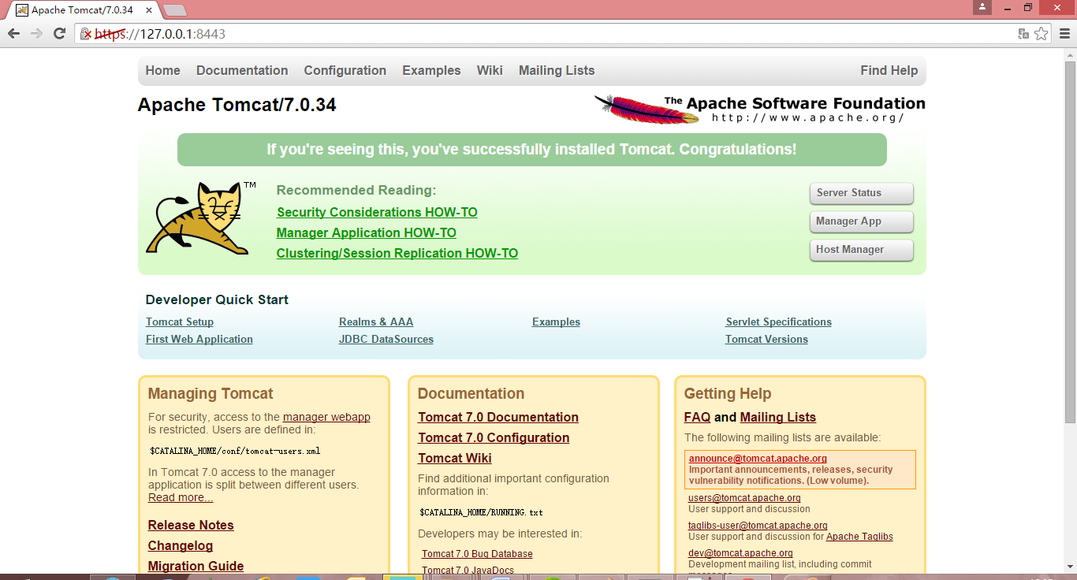This screenshot has height=580, width=1077.
Task: Open Tomcat 7.0 Configuration link
Action: [x=494, y=437]
